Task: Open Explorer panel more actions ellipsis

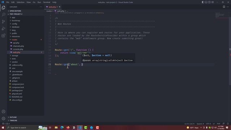Action: tap(41, 7)
